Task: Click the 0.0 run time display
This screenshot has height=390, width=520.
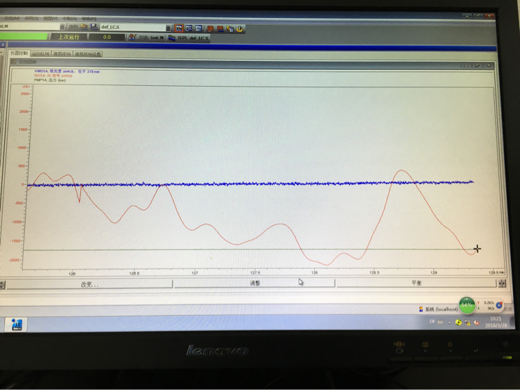Action: coord(107,37)
